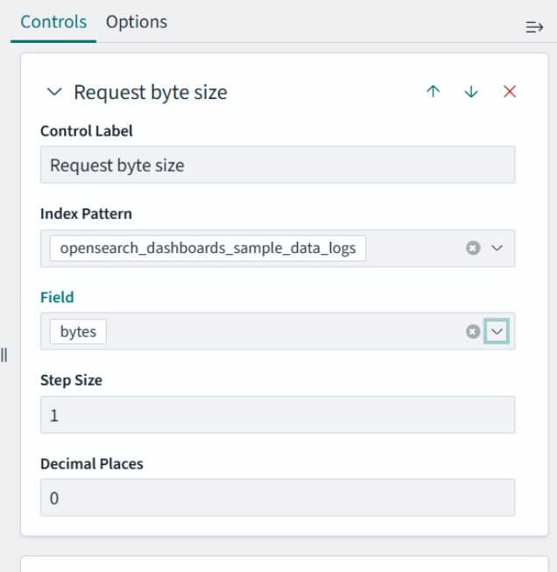Expand the Field dropdown chevron
This screenshot has height=572, width=557.
click(497, 331)
